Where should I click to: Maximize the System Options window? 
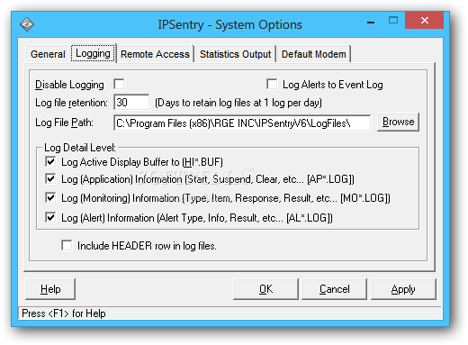tap(393, 21)
